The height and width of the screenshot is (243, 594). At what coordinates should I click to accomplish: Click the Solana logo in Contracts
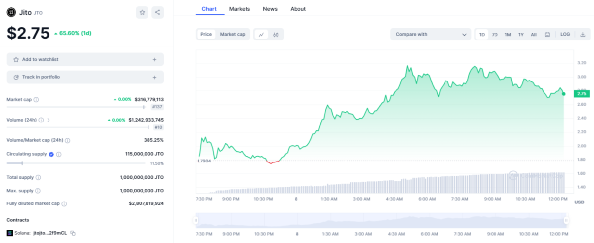point(10,233)
